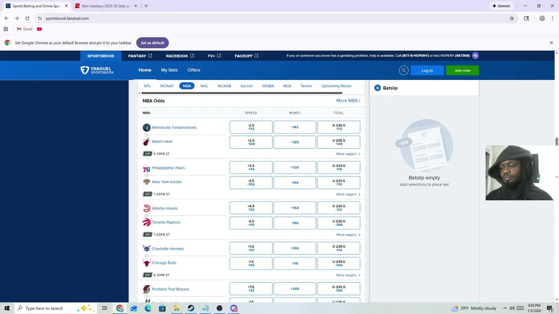Select Bulls -1.5 spread bet
Screen dimensions: 559x314
251,263
